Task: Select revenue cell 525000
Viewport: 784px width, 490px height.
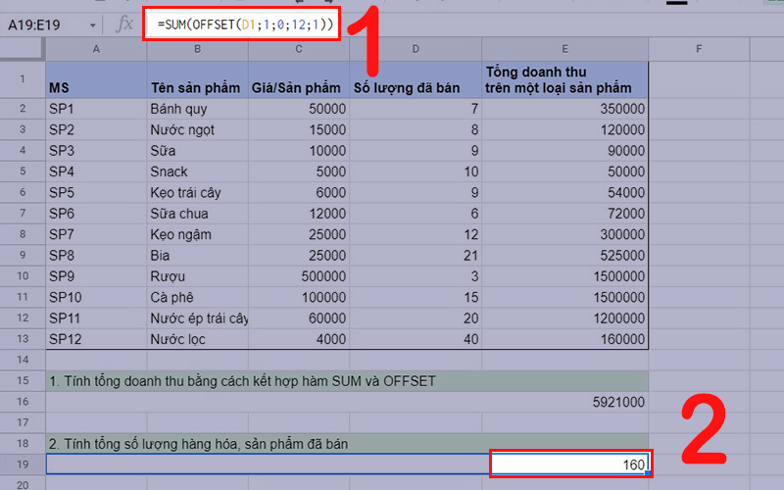Action: [x=565, y=256]
